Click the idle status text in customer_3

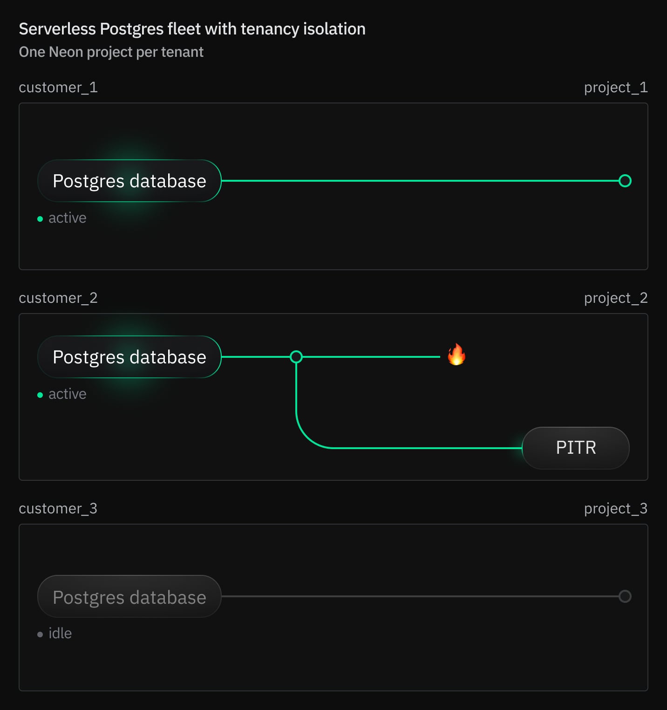[60, 634]
